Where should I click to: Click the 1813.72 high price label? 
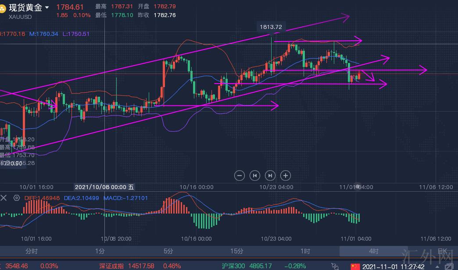pyautogui.click(x=271, y=27)
